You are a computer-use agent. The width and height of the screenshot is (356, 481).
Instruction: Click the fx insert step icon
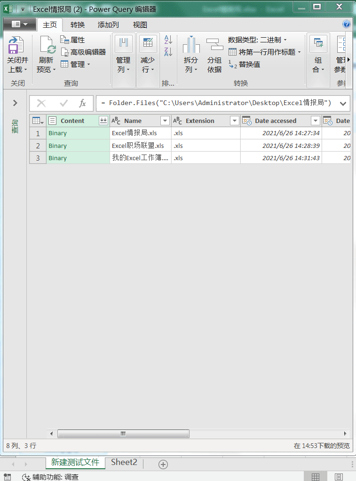point(82,103)
